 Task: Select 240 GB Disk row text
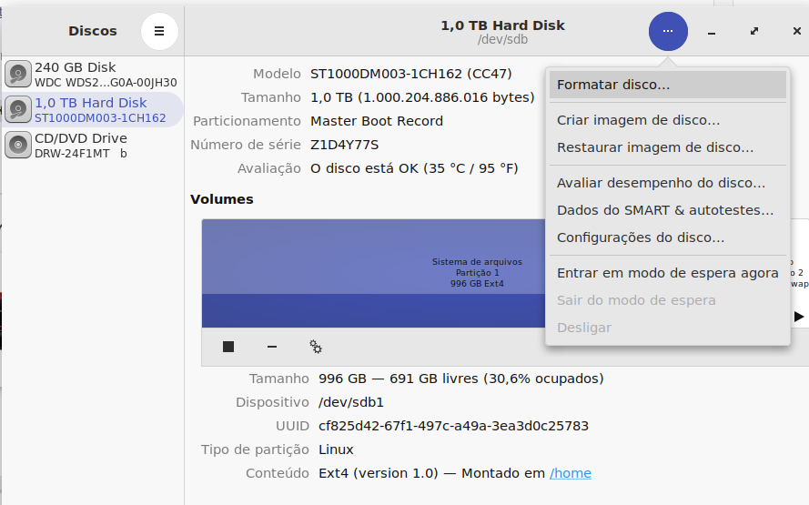pos(76,67)
